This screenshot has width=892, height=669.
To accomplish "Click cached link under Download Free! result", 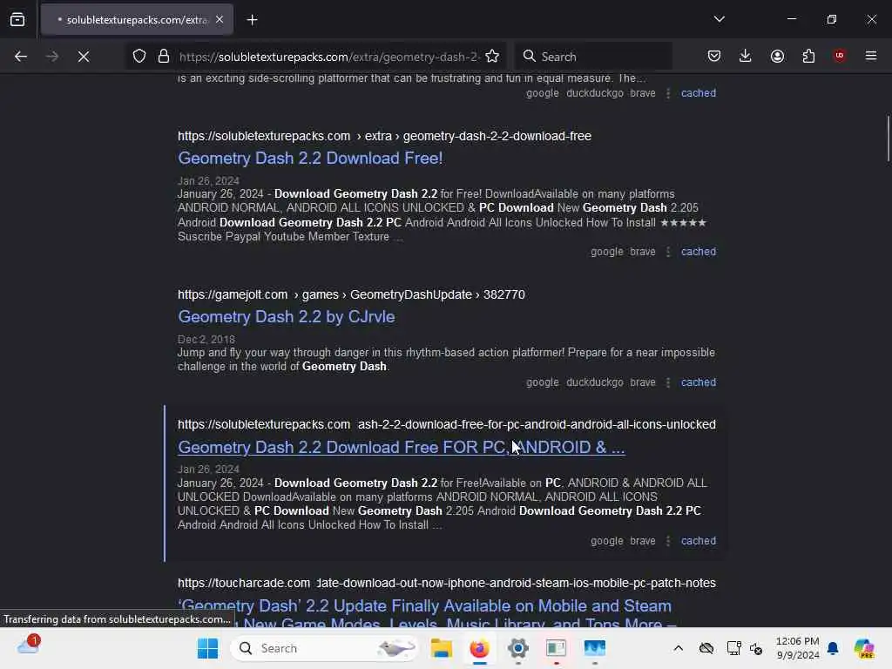I will [x=699, y=252].
